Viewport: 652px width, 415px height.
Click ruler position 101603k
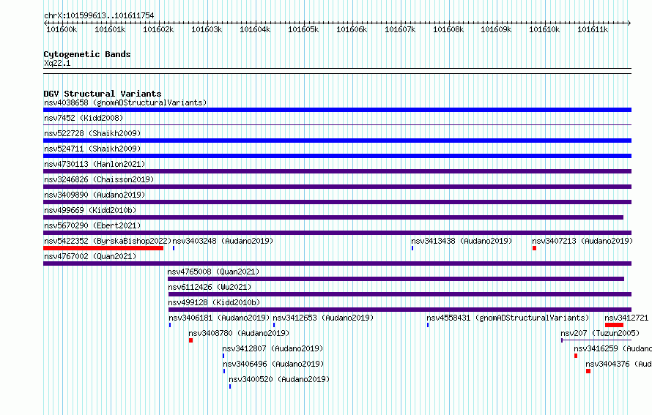click(x=207, y=29)
